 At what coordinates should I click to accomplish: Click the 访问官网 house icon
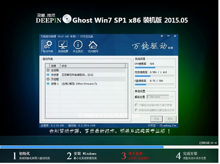pos(93,46)
